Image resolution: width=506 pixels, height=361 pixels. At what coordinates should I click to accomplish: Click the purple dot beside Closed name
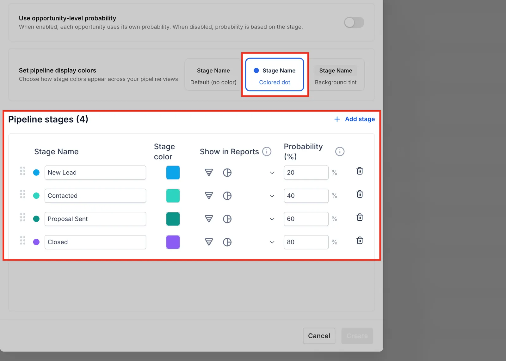pos(36,242)
